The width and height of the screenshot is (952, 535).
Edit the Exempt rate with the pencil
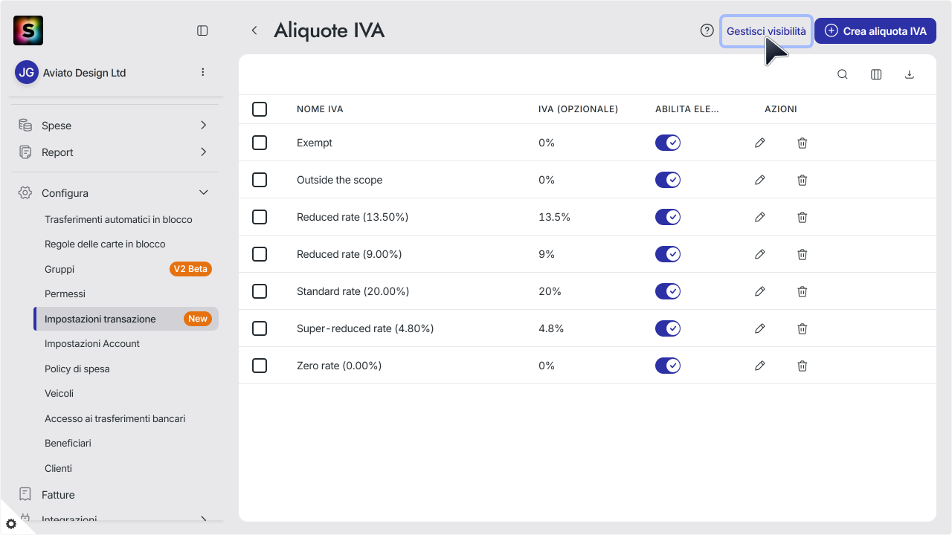click(x=760, y=143)
